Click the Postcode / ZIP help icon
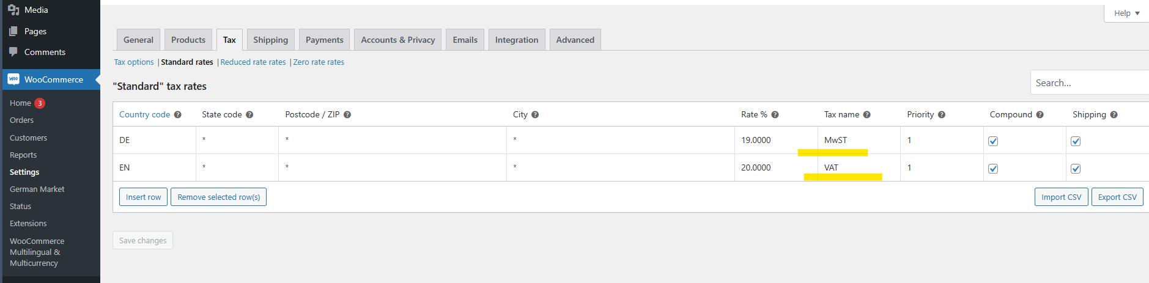1149x283 pixels. click(347, 115)
